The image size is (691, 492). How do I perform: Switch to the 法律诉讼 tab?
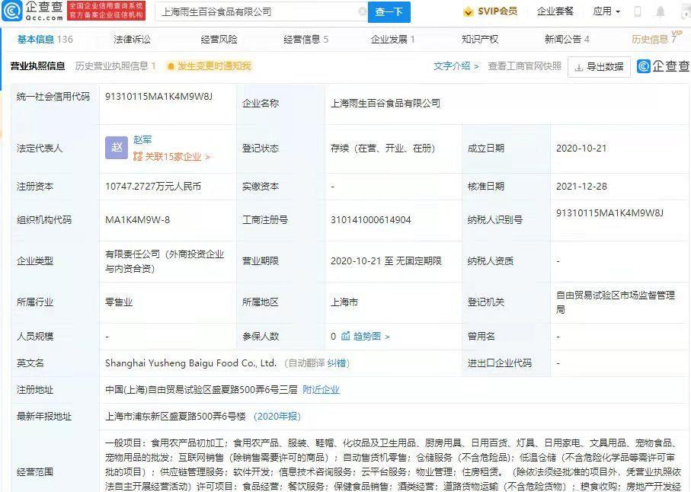click(x=133, y=39)
